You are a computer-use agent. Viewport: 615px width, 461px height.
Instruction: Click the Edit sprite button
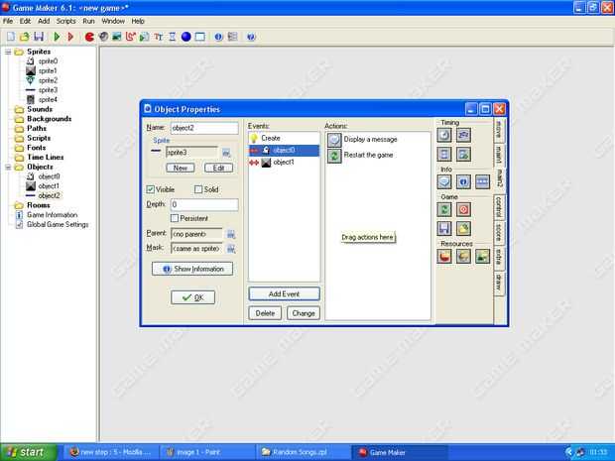[218, 168]
